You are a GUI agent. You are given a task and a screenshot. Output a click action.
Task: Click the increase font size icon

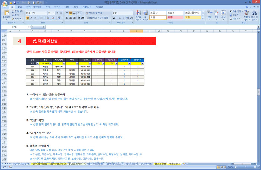(x=57, y=13)
